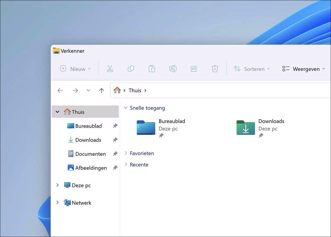This screenshot has width=331, height=237.
Task: Collapse the Snelle toegang section
Action: click(x=125, y=108)
